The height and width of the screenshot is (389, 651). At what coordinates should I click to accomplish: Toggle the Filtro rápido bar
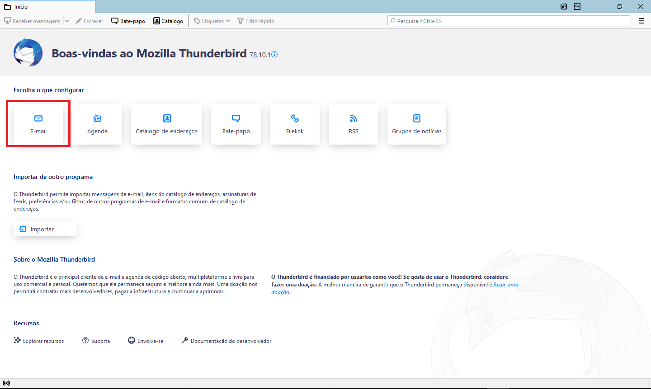pyautogui.click(x=256, y=21)
